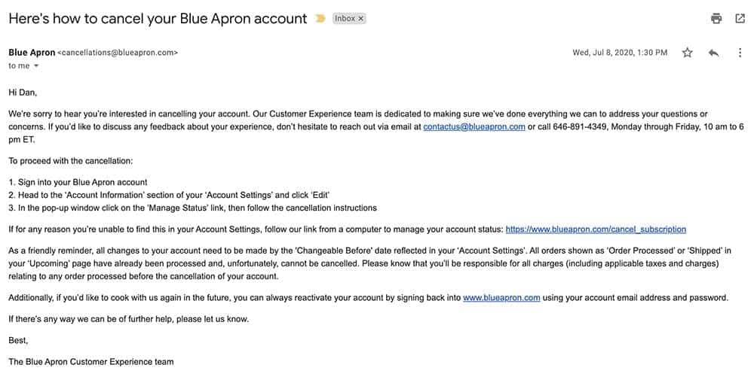This screenshot has width=754, height=386.
Task: Star this Blue Apron email
Action: point(687,53)
